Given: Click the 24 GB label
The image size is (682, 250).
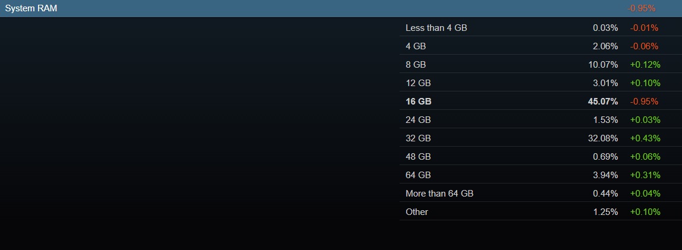Looking at the screenshot, I should coord(418,120).
